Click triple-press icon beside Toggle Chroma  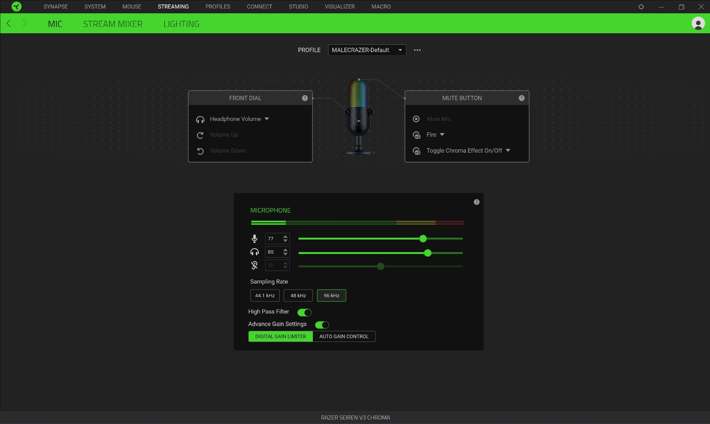click(416, 151)
